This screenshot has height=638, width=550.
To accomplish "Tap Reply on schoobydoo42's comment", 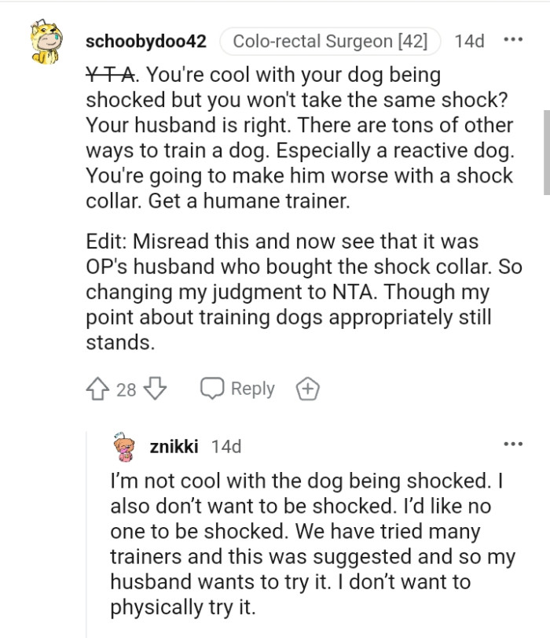I will point(251,387).
